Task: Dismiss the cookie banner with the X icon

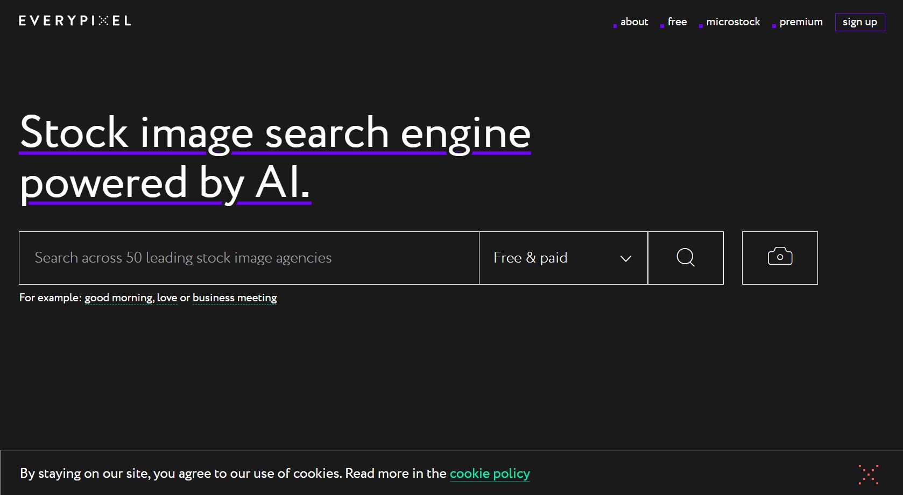Action: (x=868, y=474)
